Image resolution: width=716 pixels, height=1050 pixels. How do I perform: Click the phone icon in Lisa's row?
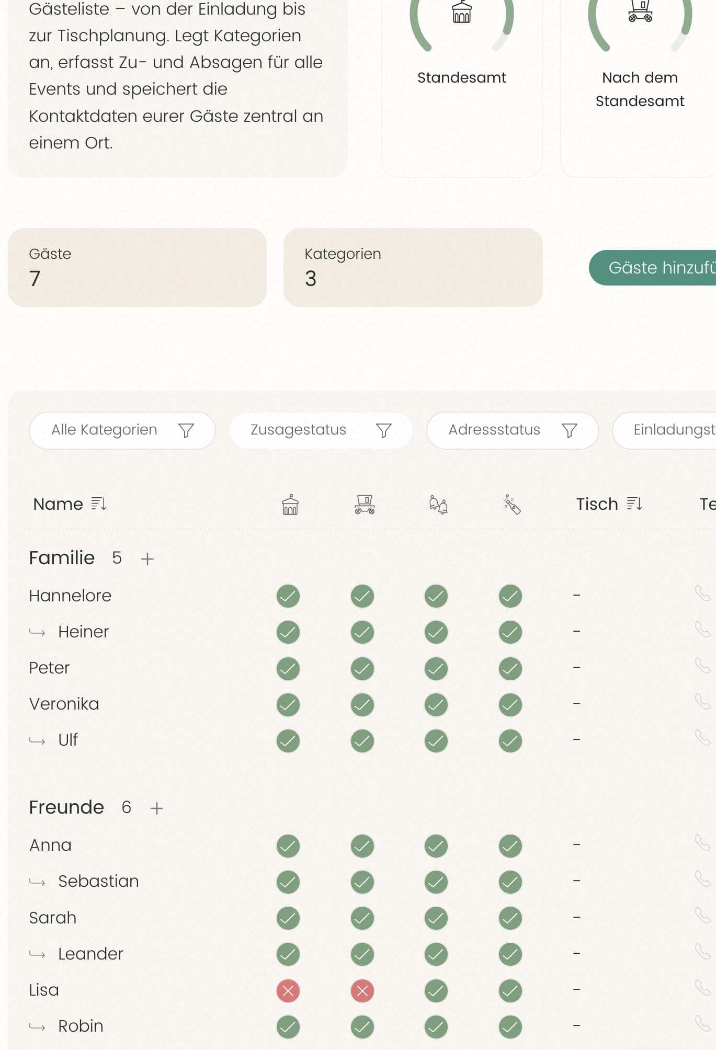coord(702,988)
